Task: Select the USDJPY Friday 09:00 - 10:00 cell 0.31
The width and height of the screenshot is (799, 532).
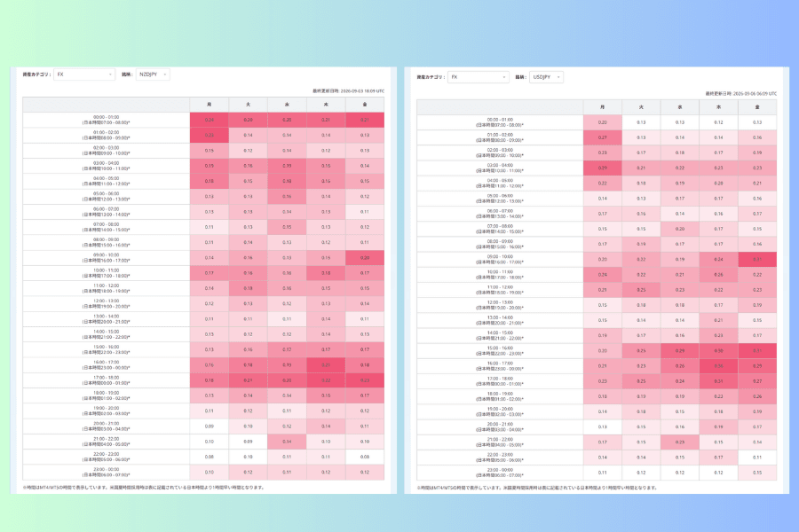Action: [757, 259]
